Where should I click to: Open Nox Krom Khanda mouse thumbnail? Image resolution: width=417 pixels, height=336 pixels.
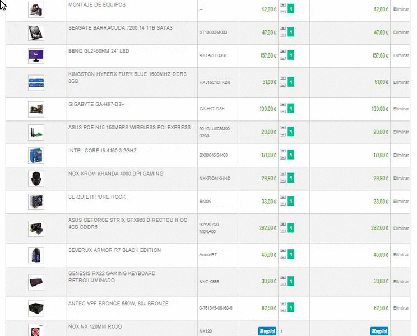[36, 179]
